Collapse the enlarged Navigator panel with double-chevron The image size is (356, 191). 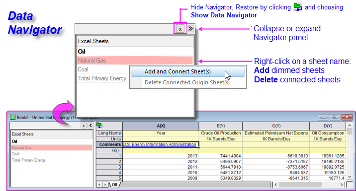pyautogui.click(x=190, y=29)
